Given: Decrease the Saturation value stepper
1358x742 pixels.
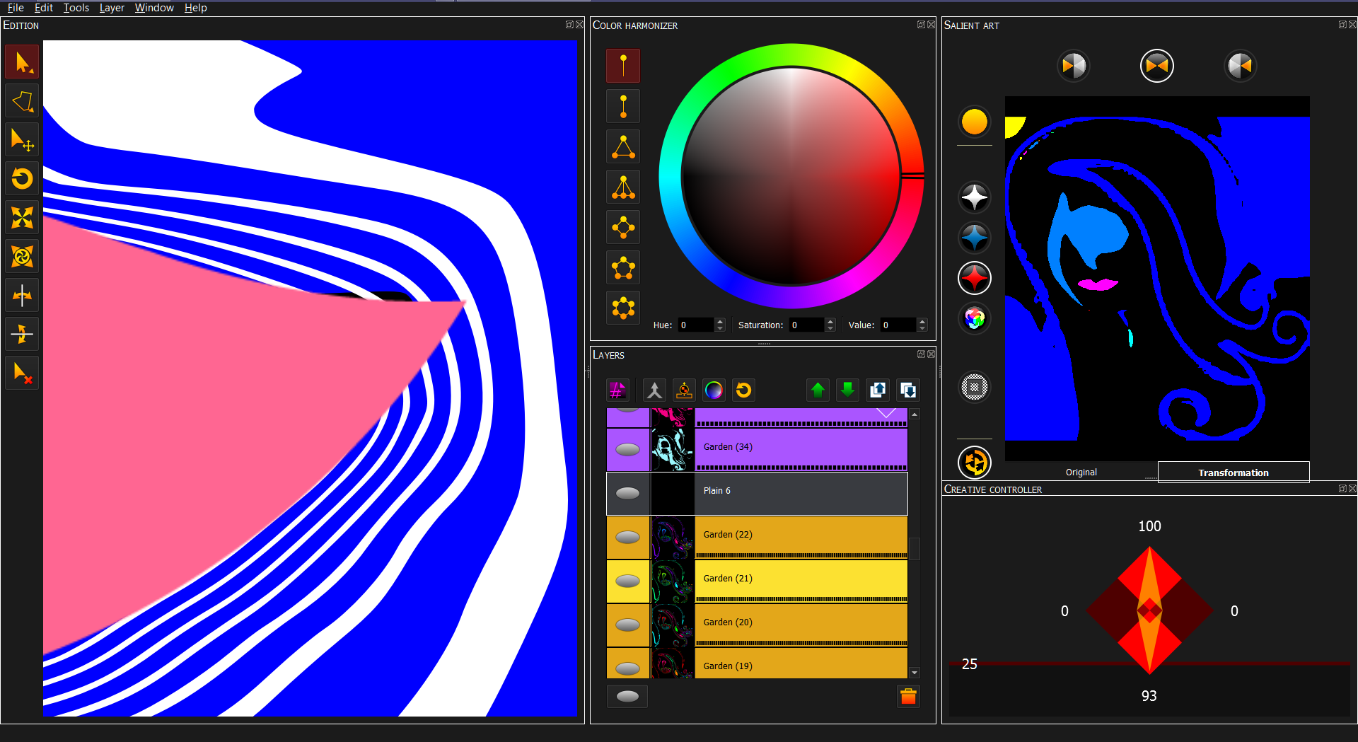Looking at the screenshot, I should [830, 329].
